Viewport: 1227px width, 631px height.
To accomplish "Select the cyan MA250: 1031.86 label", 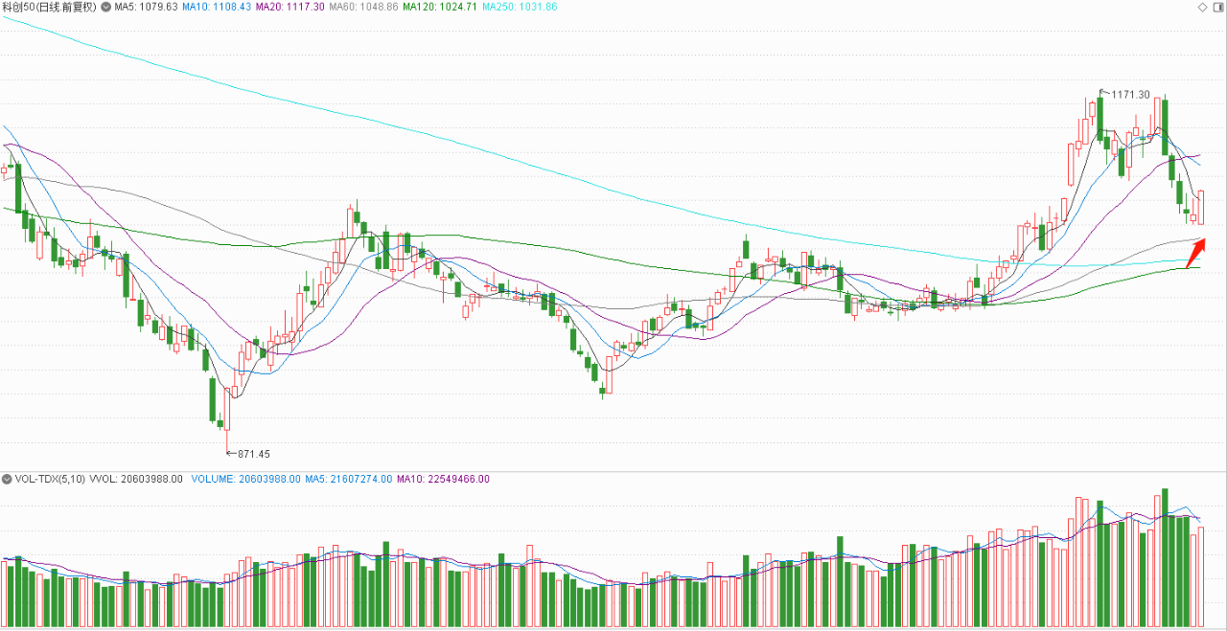I will 520,8.
